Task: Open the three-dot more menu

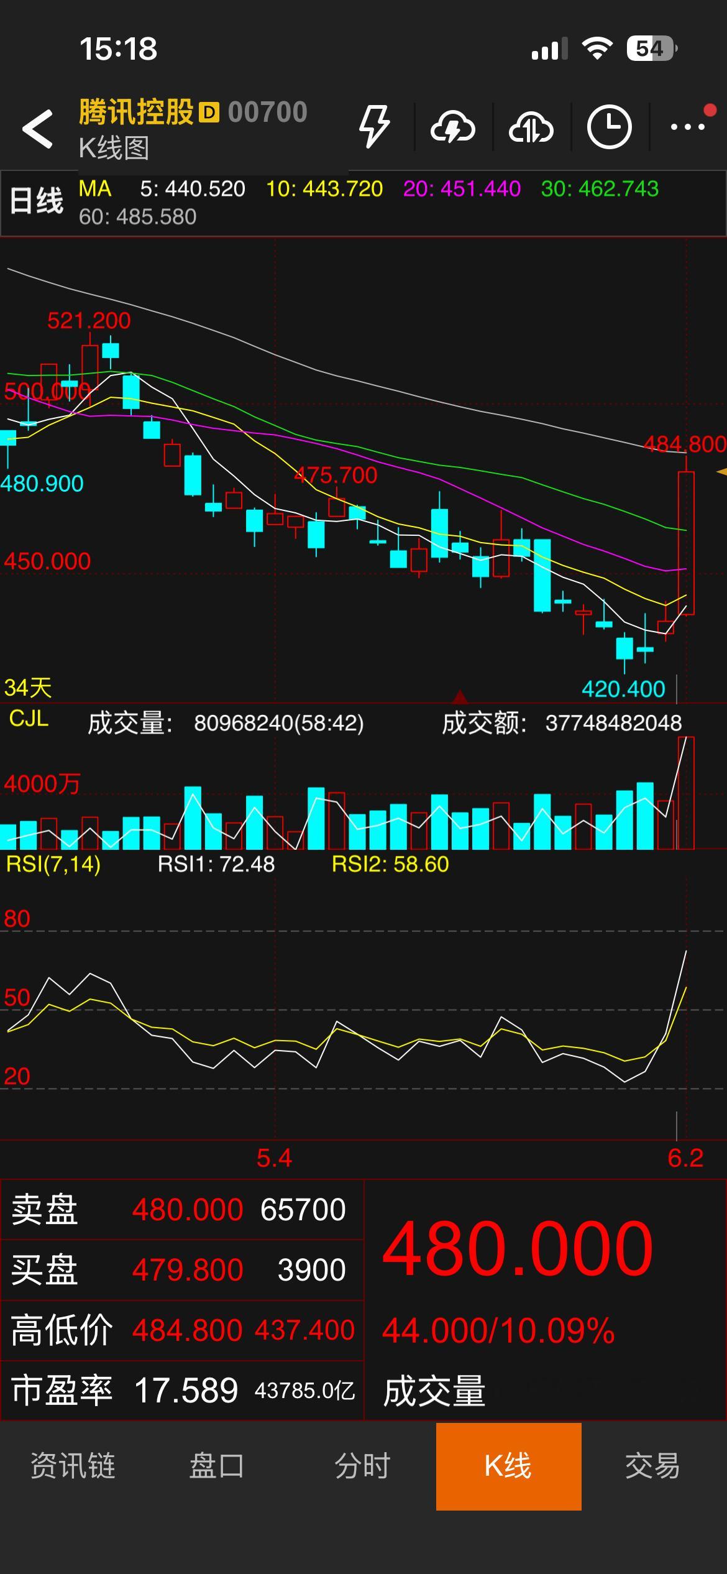Action: pyautogui.click(x=688, y=127)
